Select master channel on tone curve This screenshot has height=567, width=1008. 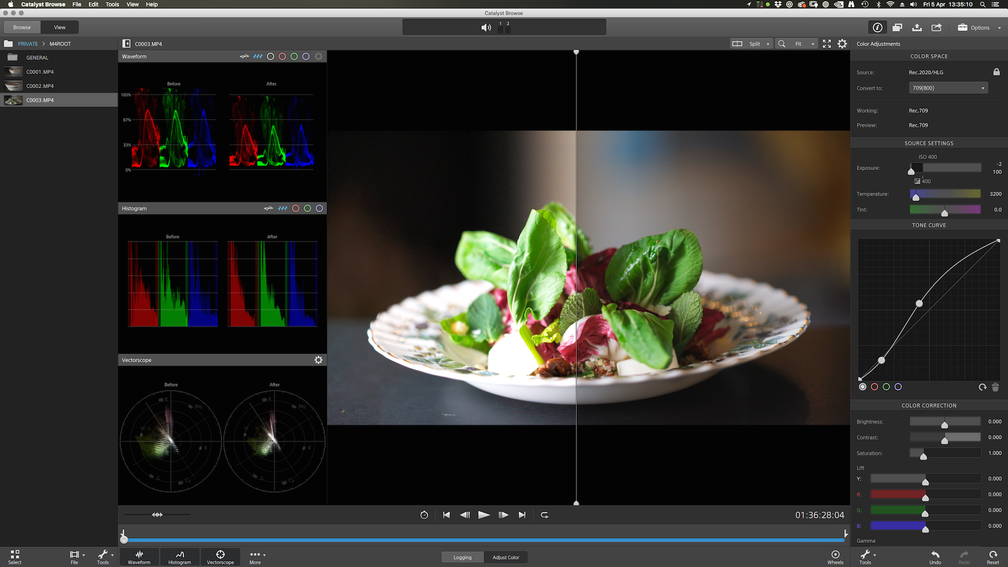point(863,387)
